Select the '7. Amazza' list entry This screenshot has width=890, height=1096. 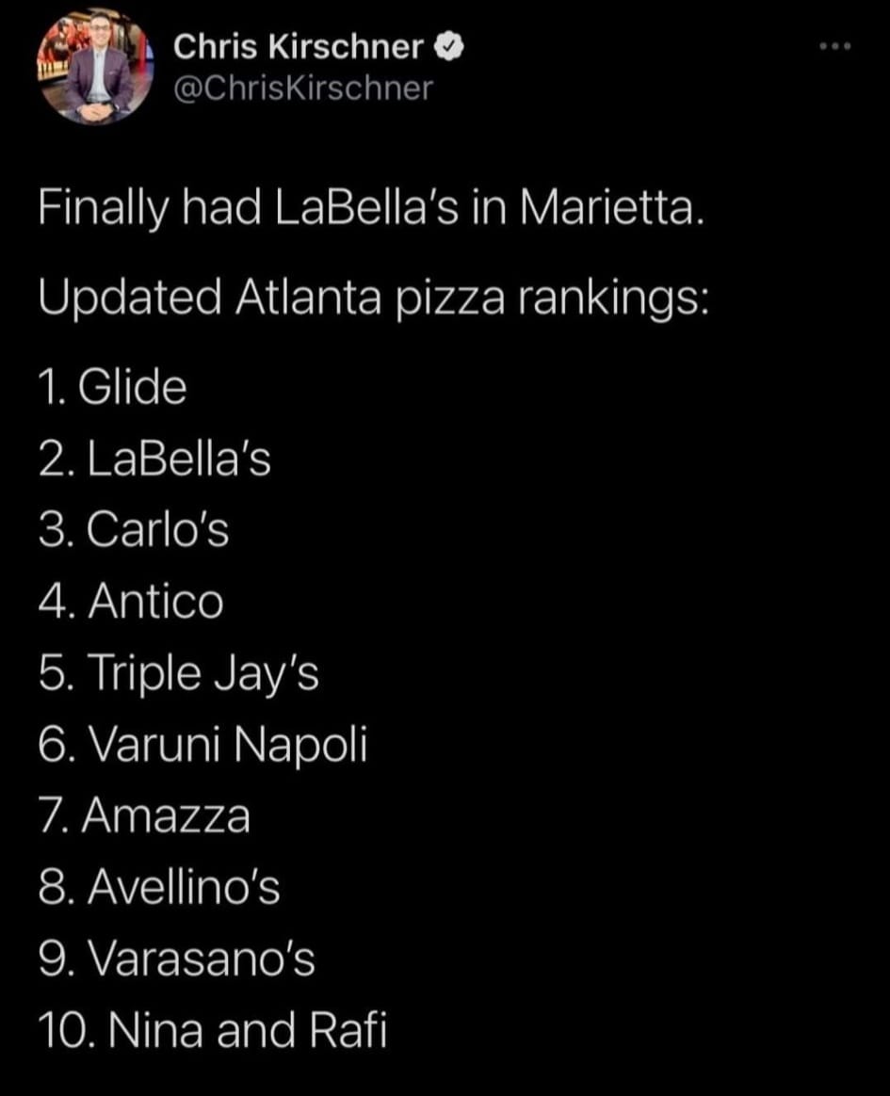click(144, 816)
